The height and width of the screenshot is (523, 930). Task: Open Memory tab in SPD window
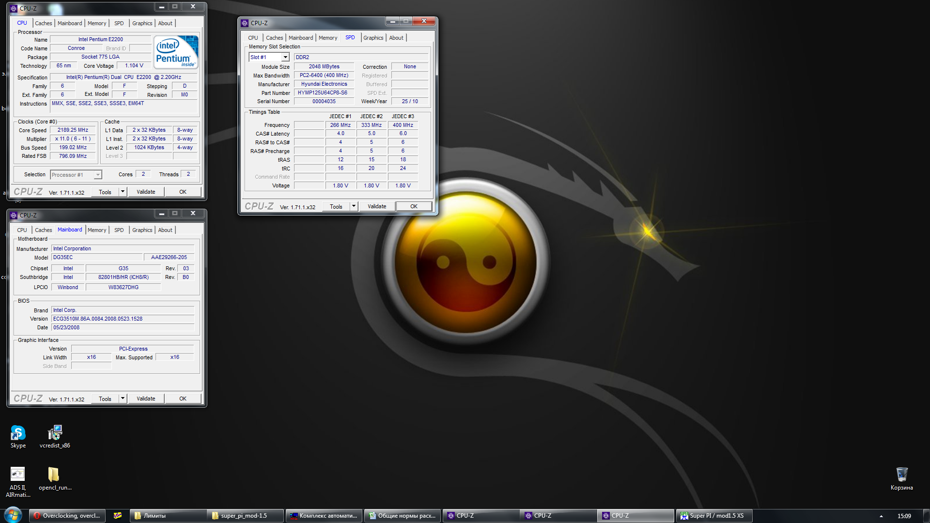(x=328, y=38)
